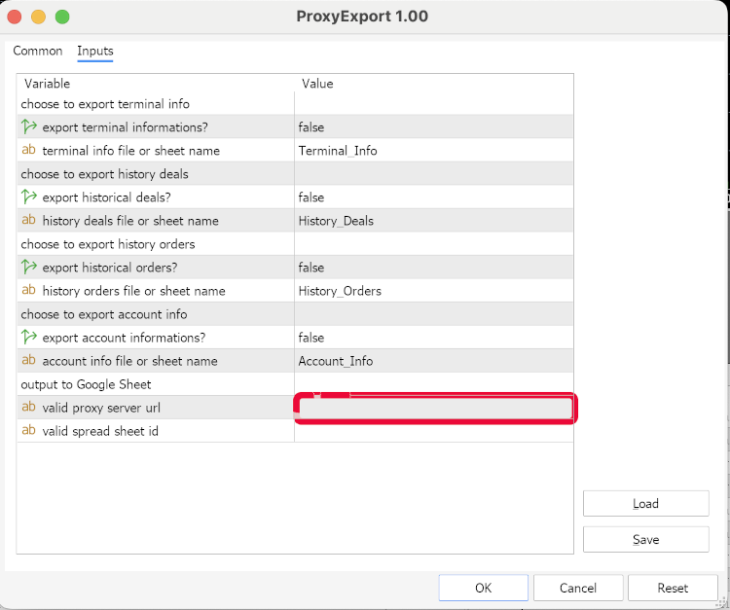
Task: Click boolean icon beside export account informations
Action: (29, 338)
